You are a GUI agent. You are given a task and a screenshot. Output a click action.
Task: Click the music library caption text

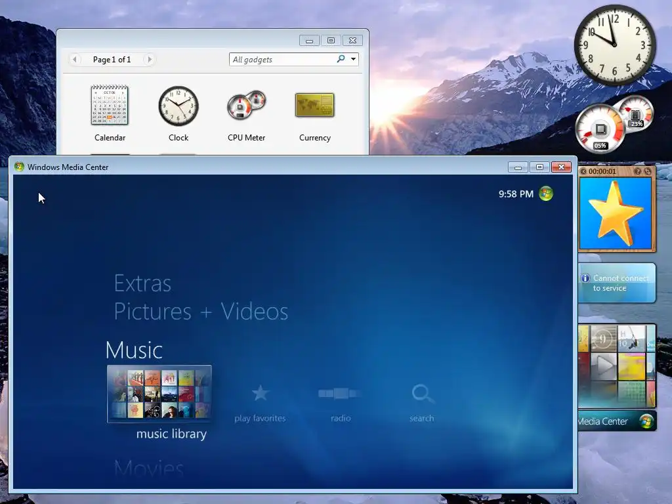[171, 434]
